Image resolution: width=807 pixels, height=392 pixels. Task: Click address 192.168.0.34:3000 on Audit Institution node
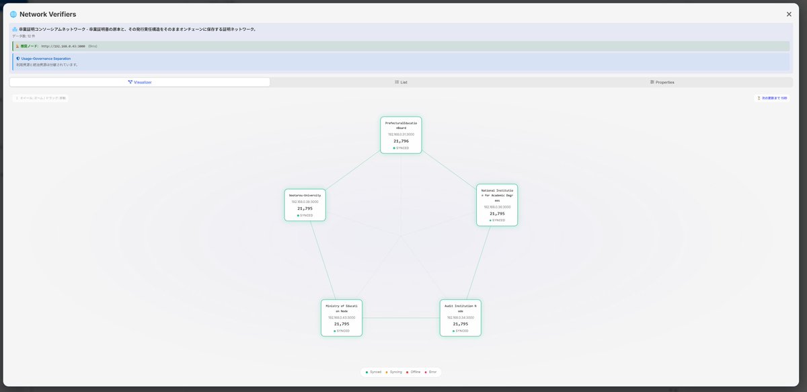click(461, 317)
